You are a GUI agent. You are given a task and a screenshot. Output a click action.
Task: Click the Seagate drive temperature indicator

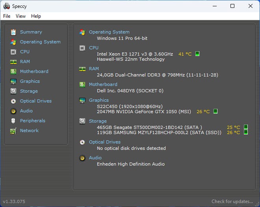coord(245,127)
